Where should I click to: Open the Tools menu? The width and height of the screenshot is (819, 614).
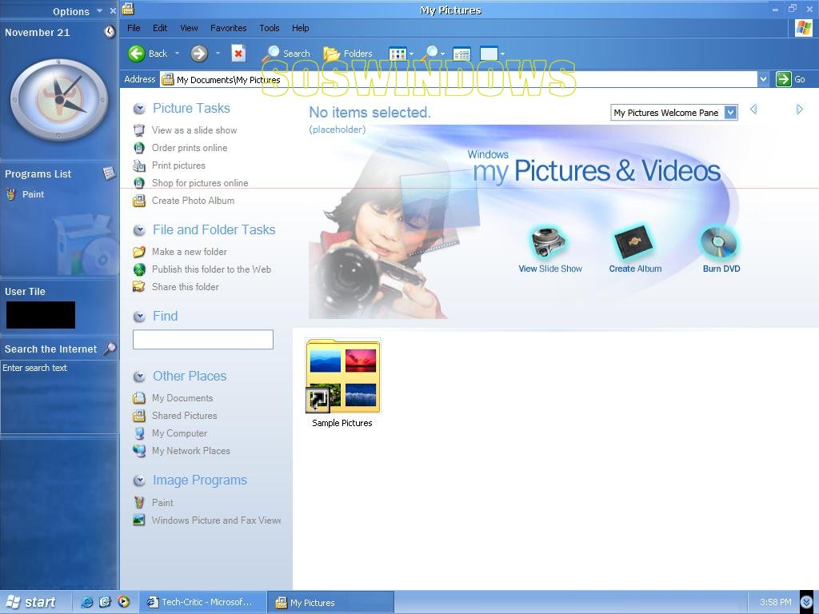coord(270,28)
